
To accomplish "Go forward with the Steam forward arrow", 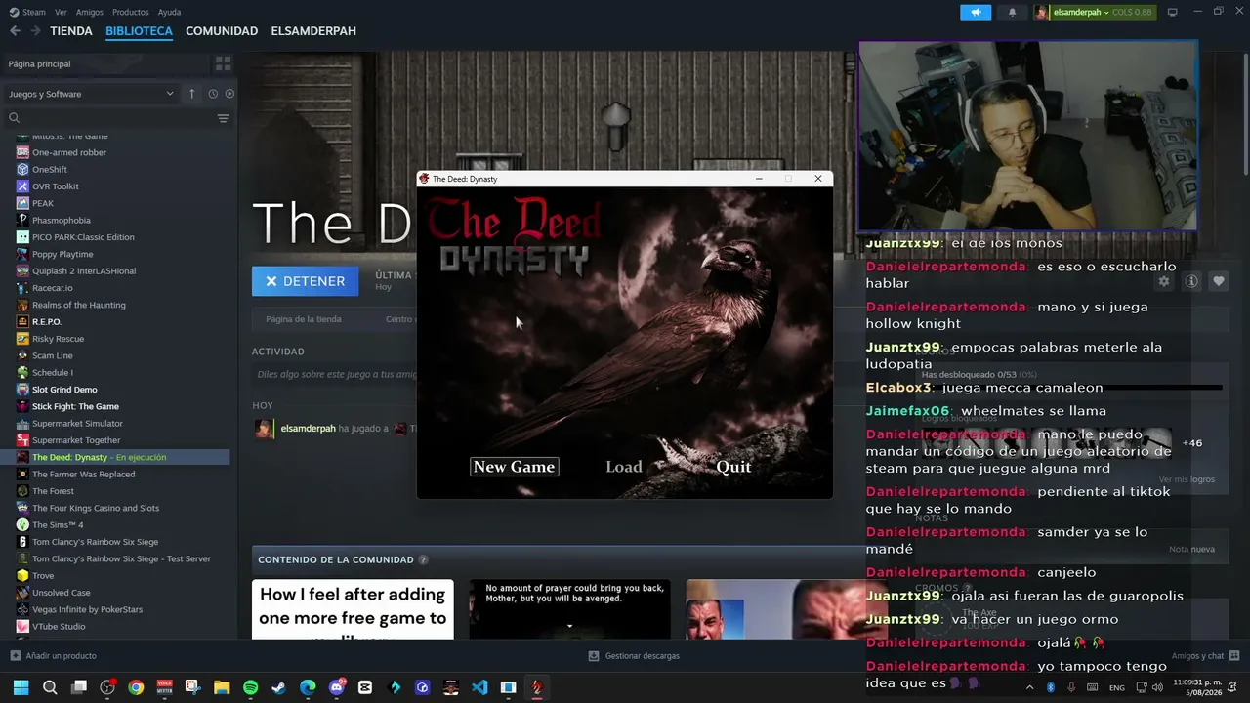I will click(x=35, y=31).
